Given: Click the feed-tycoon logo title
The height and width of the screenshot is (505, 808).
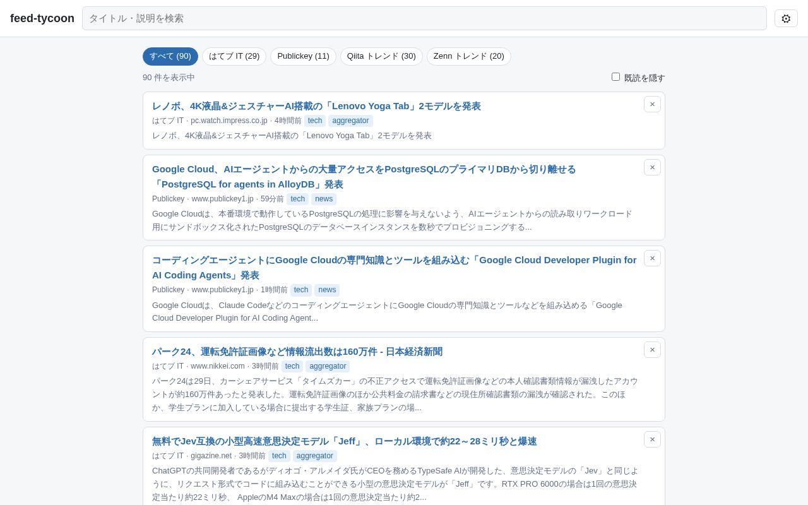Looking at the screenshot, I should pyautogui.click(x=42, y=18).
